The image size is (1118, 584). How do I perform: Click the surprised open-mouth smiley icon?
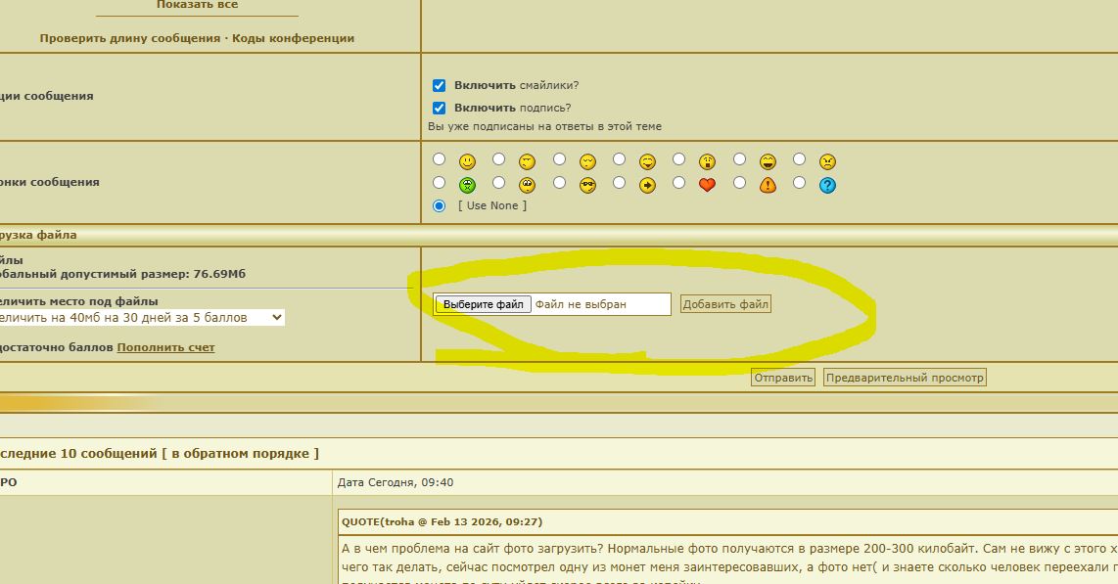point(707,161)
